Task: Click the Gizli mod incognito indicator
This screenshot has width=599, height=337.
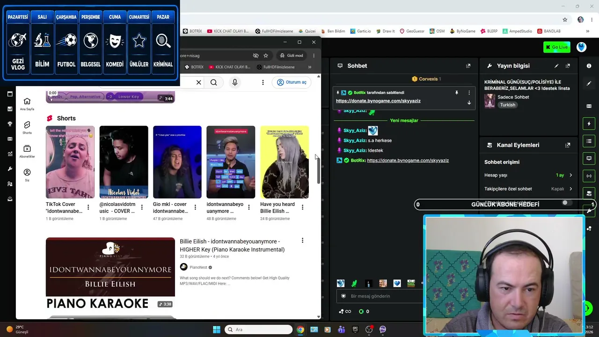Action: point(292,55)
